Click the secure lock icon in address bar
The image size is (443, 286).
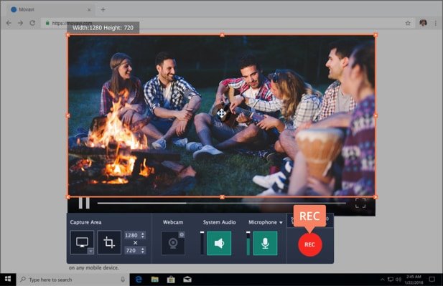(x=47, y=23)
